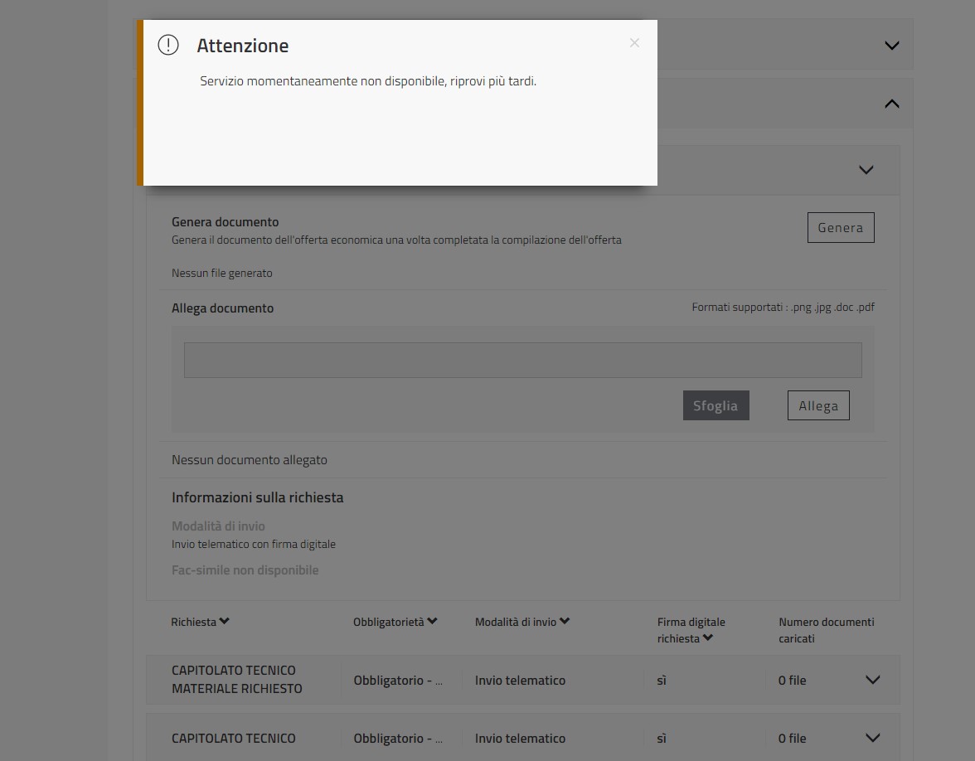
Task: Expand the topmost collapsed section chevron
Action: [x=891, y=46]
